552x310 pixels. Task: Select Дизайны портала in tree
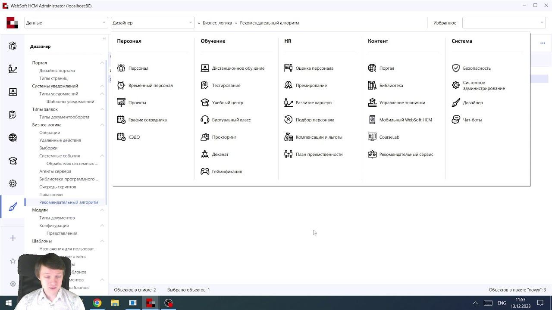click(x=57, y=71)
